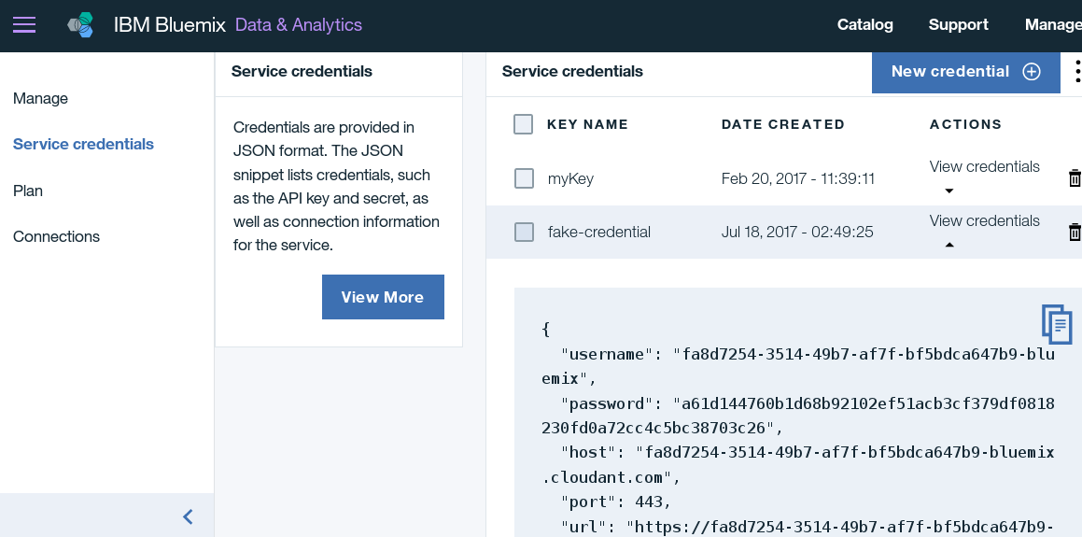
Task: Open the hamburger navigation menu
Action: (x=24, y=25)
